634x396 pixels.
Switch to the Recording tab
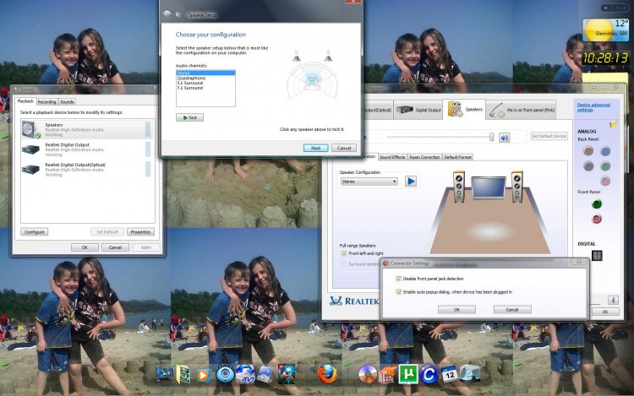[46, 101]
